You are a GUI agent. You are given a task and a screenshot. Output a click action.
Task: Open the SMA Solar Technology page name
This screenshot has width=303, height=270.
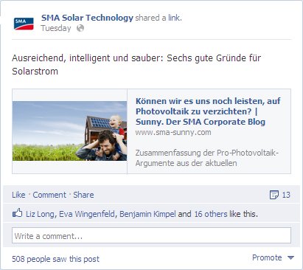tap(87, 18)
